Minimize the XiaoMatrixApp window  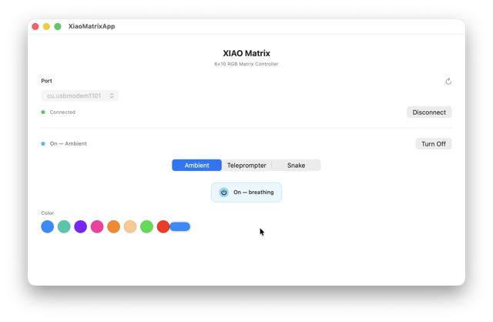[46, 26]
